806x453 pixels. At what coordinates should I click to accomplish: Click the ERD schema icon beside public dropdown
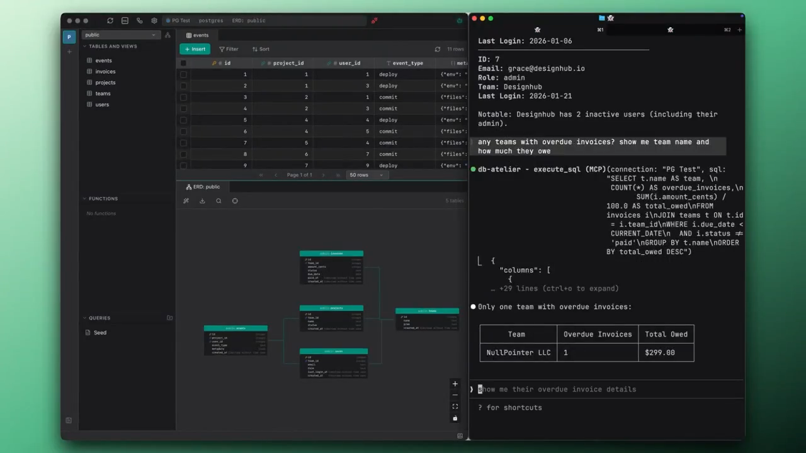(167, 35)
